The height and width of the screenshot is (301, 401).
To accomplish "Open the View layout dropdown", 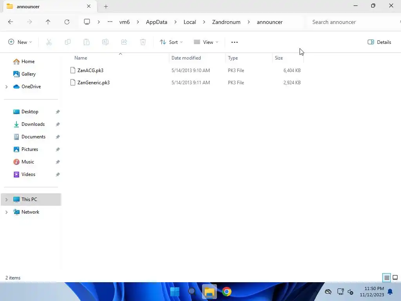I will tap(206, 42).
